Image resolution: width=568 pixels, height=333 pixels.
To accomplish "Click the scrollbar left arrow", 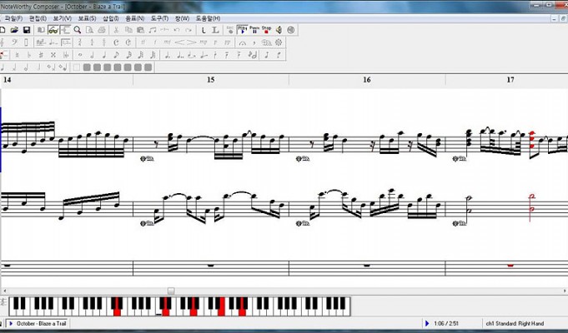I will click(x=4, y=291).
